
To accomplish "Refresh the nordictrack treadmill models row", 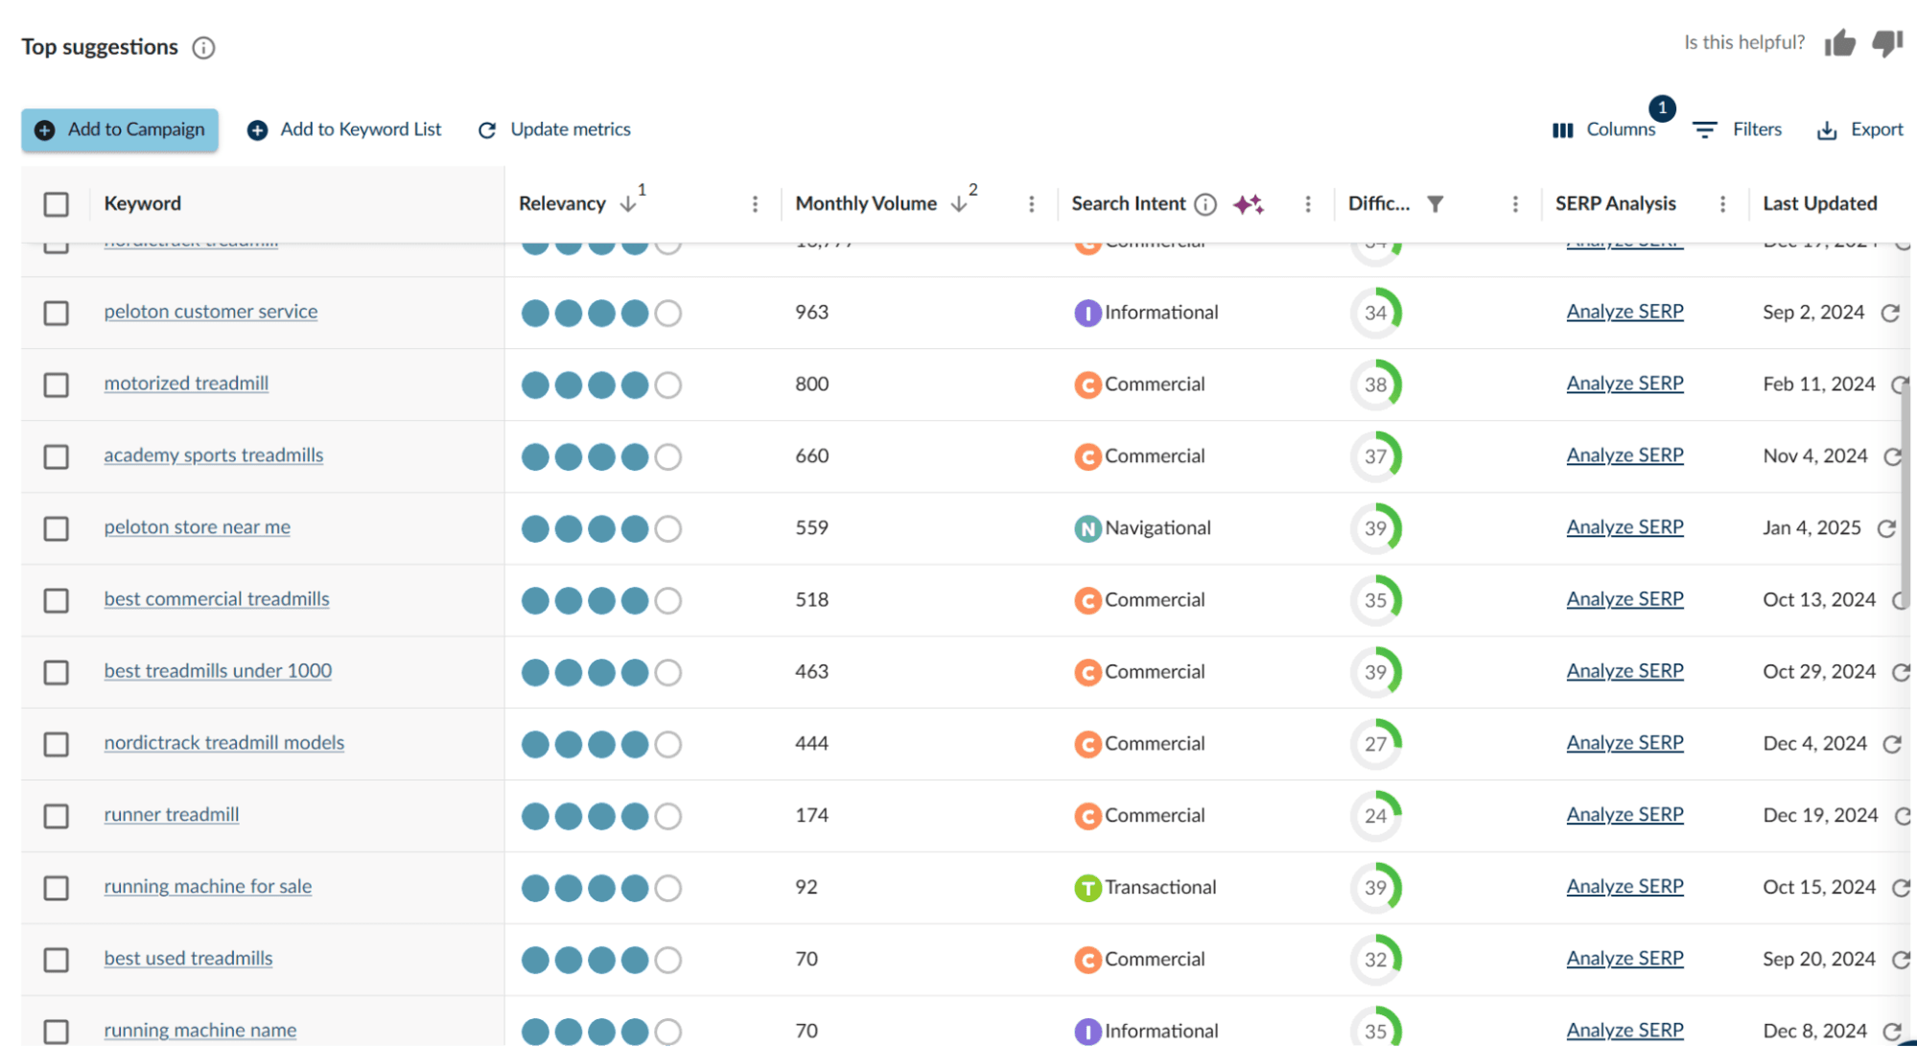I will tap(1891, 745).
